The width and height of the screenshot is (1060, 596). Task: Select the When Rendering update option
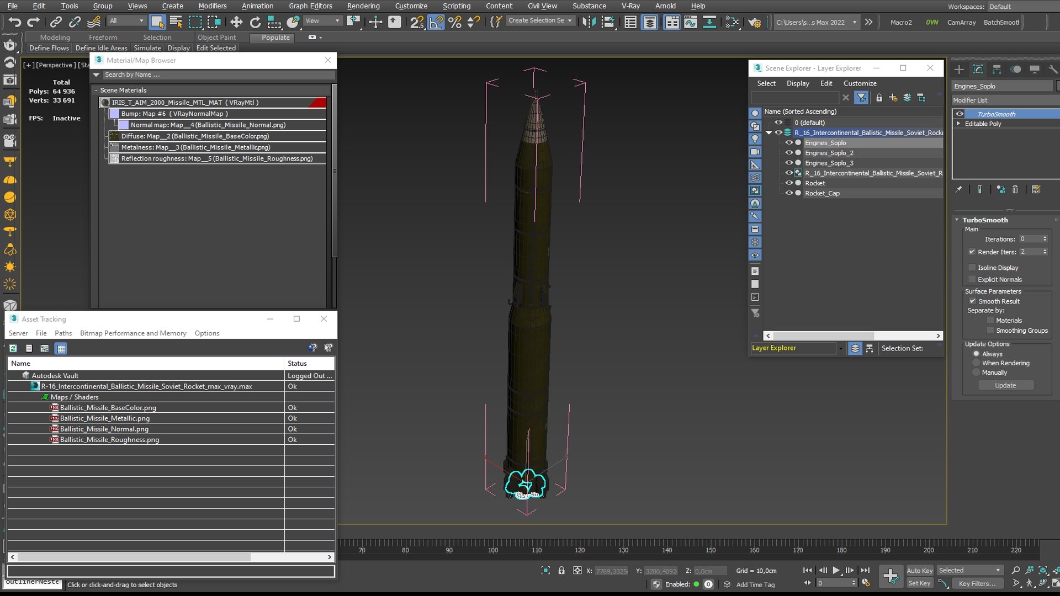tap(976, 363)
